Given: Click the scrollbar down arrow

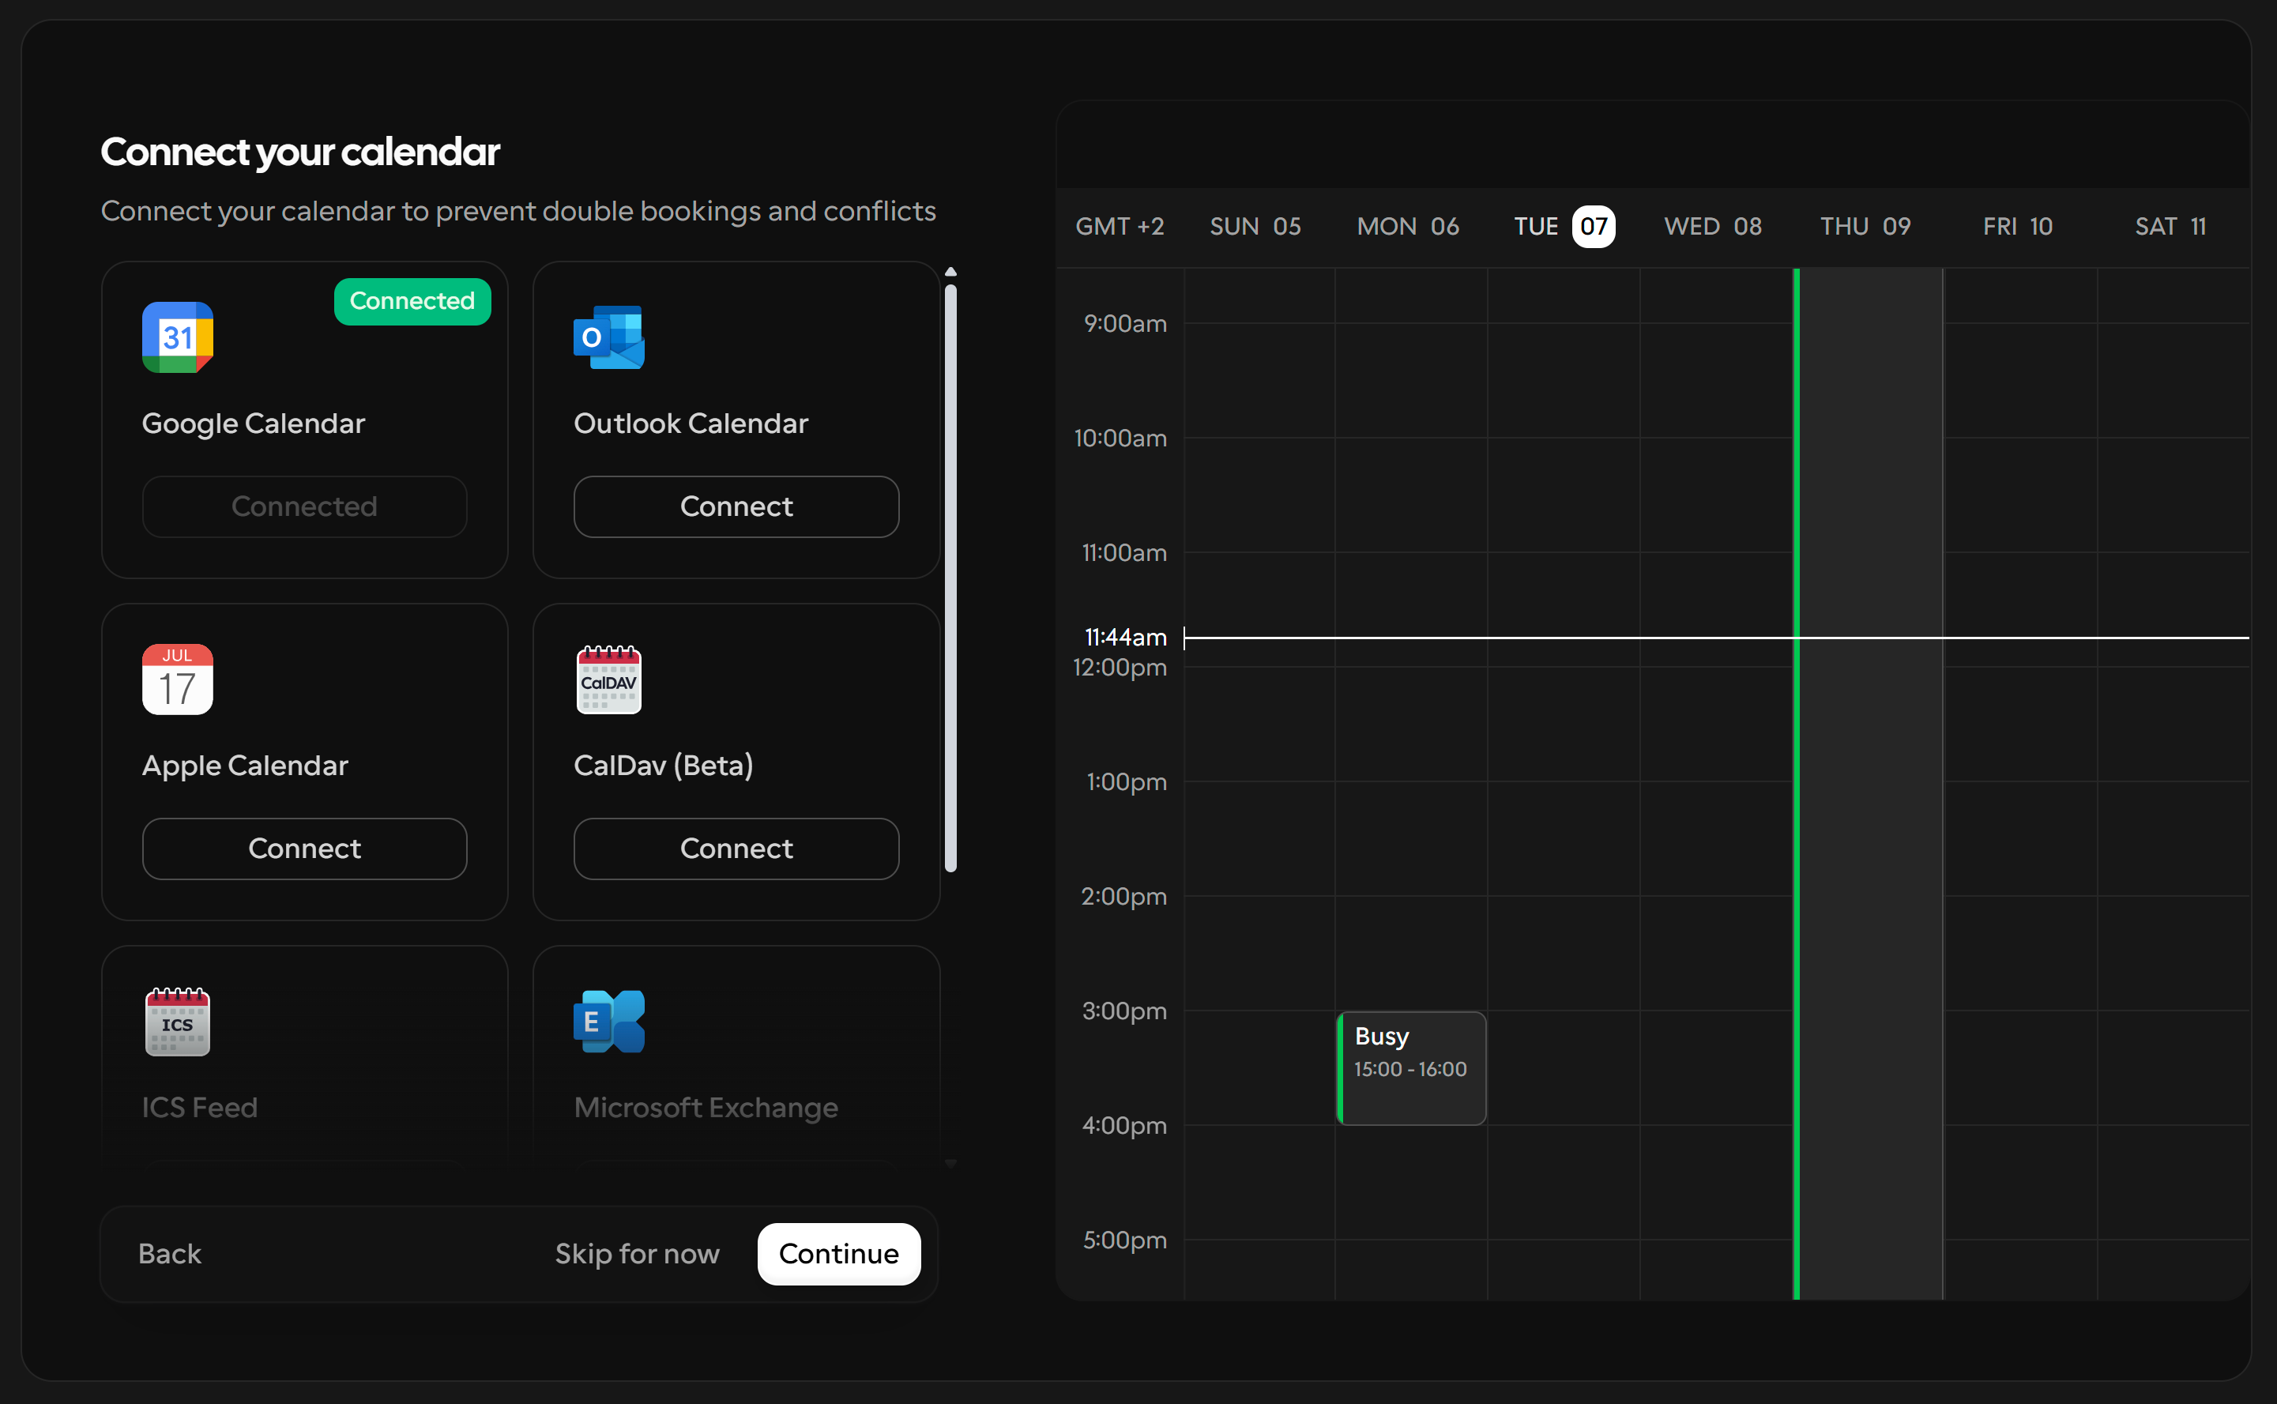Looking at the screenshot, I should coord(950,1164).
